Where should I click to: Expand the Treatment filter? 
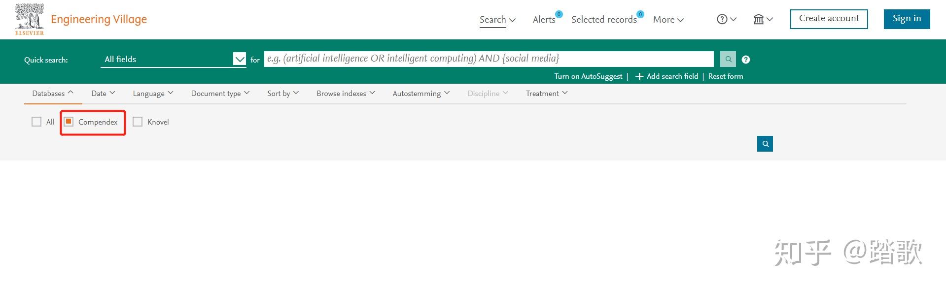point(547,93)
